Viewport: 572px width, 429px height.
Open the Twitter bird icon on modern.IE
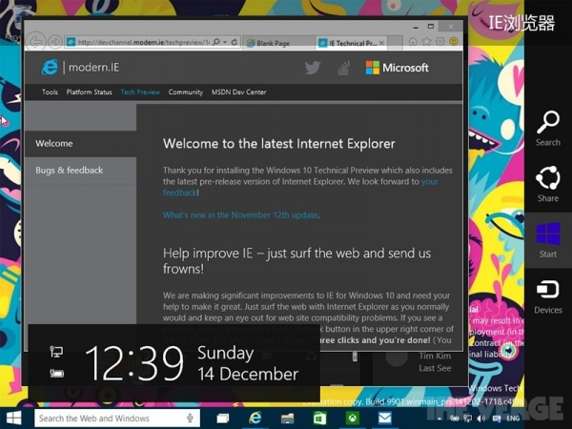313,68
